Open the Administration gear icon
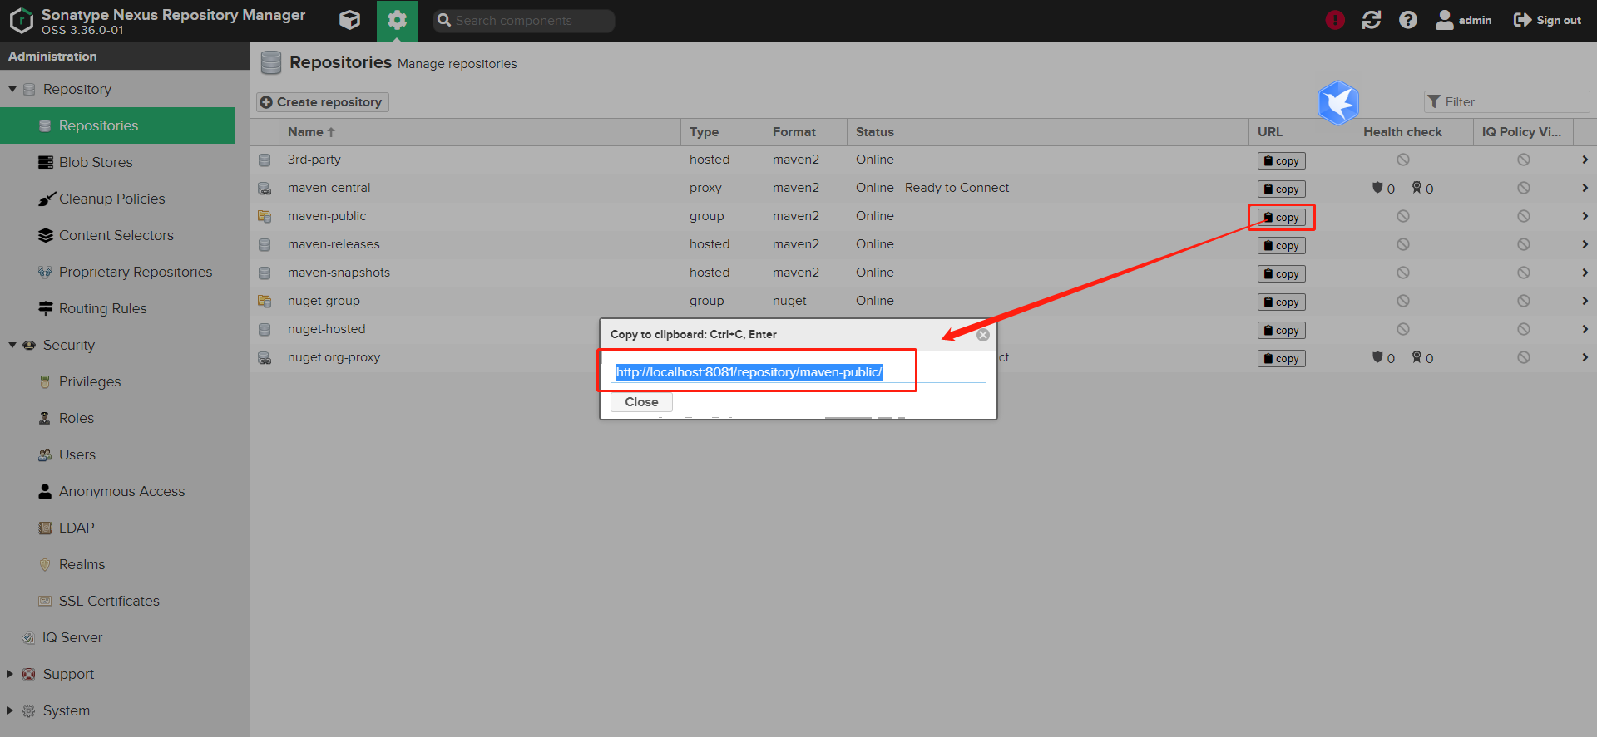Viewport: 1597px width, 737px height. click(x=397, y=20)
